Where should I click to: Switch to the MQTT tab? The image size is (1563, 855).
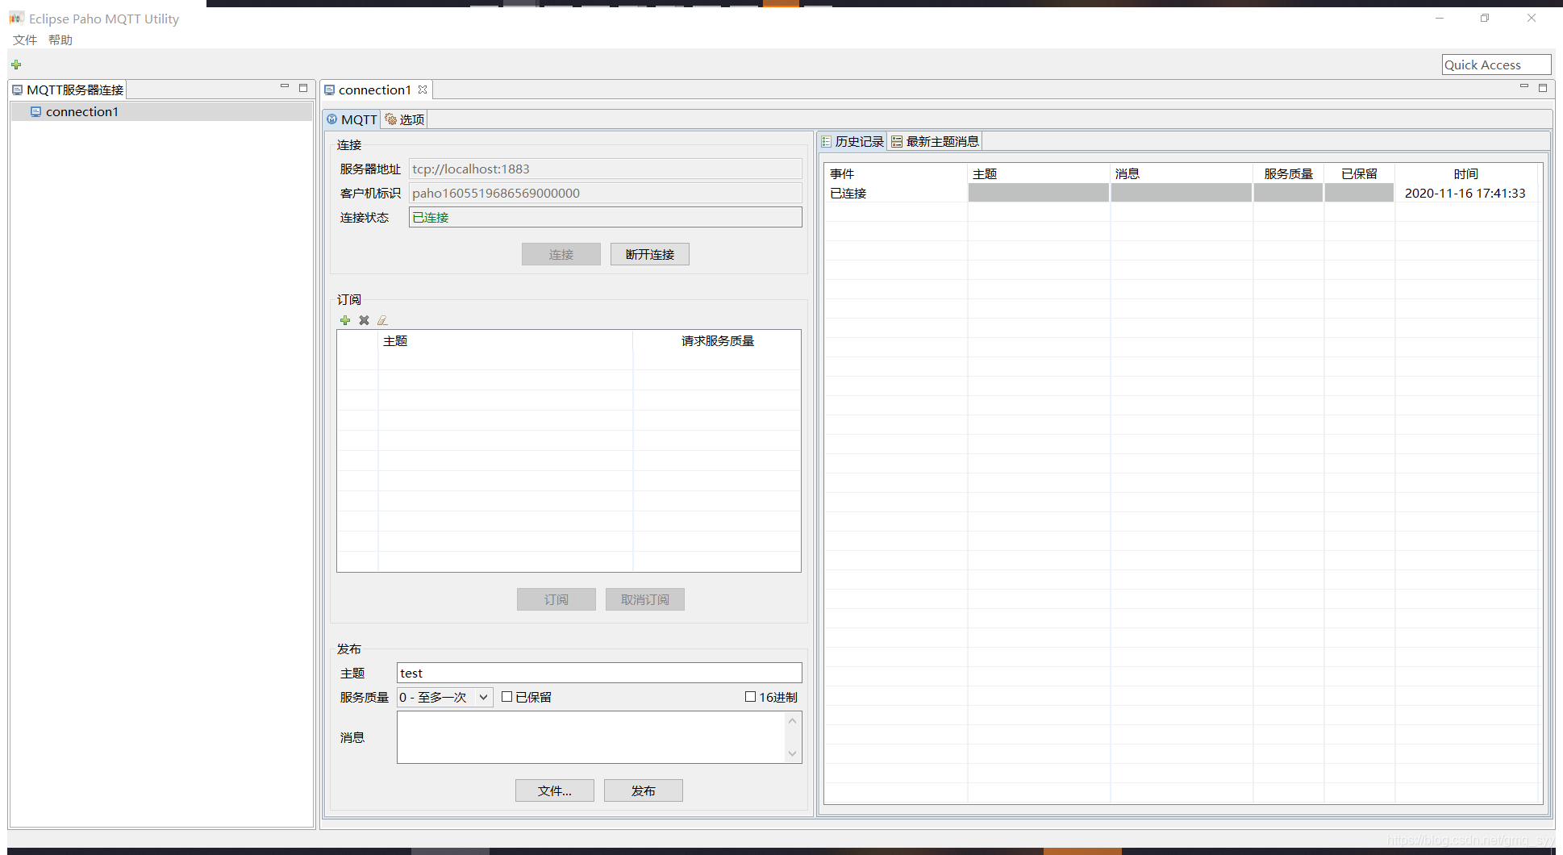352,119
